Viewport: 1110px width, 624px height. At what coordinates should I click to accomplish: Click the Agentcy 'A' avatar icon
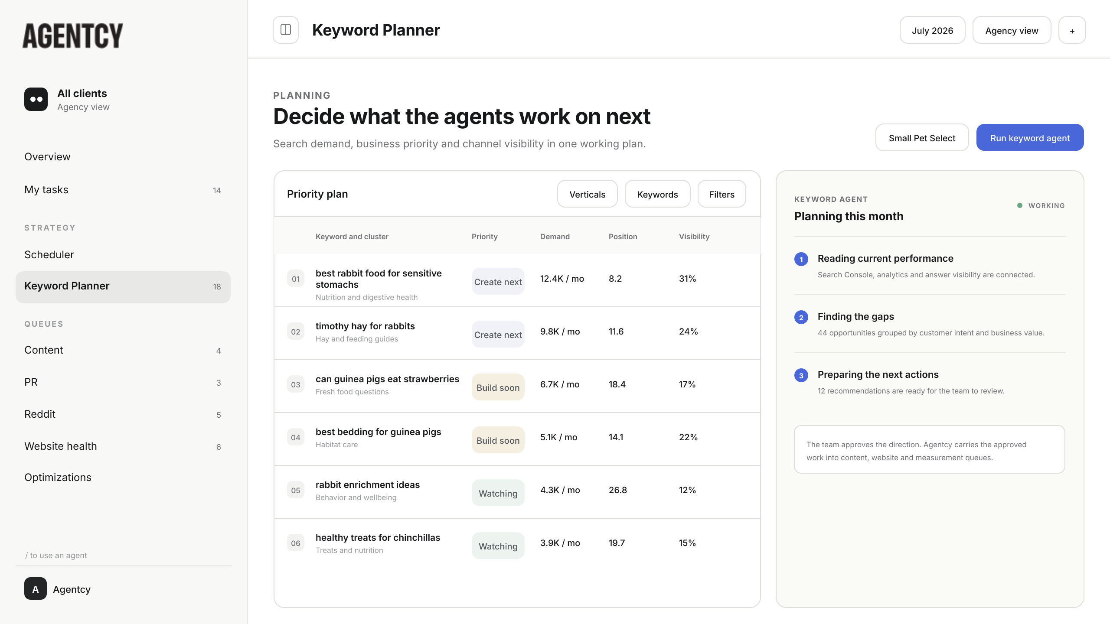click(x=36, y=589)
